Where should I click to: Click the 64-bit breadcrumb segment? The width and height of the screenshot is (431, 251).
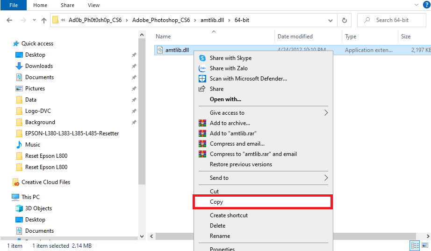242,20
